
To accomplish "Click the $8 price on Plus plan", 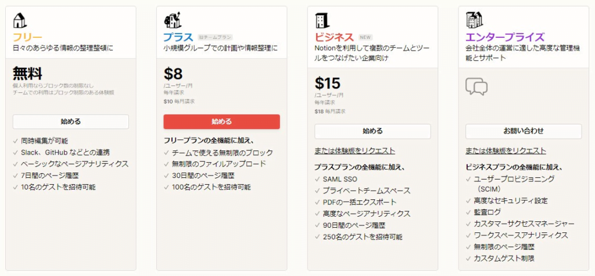I will tap(173, 74).
